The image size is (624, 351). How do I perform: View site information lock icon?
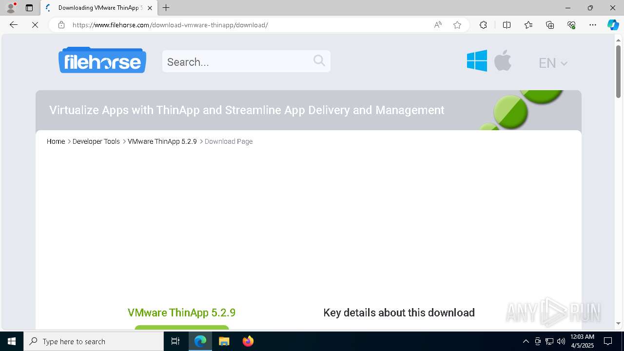(x=61, y=25)
